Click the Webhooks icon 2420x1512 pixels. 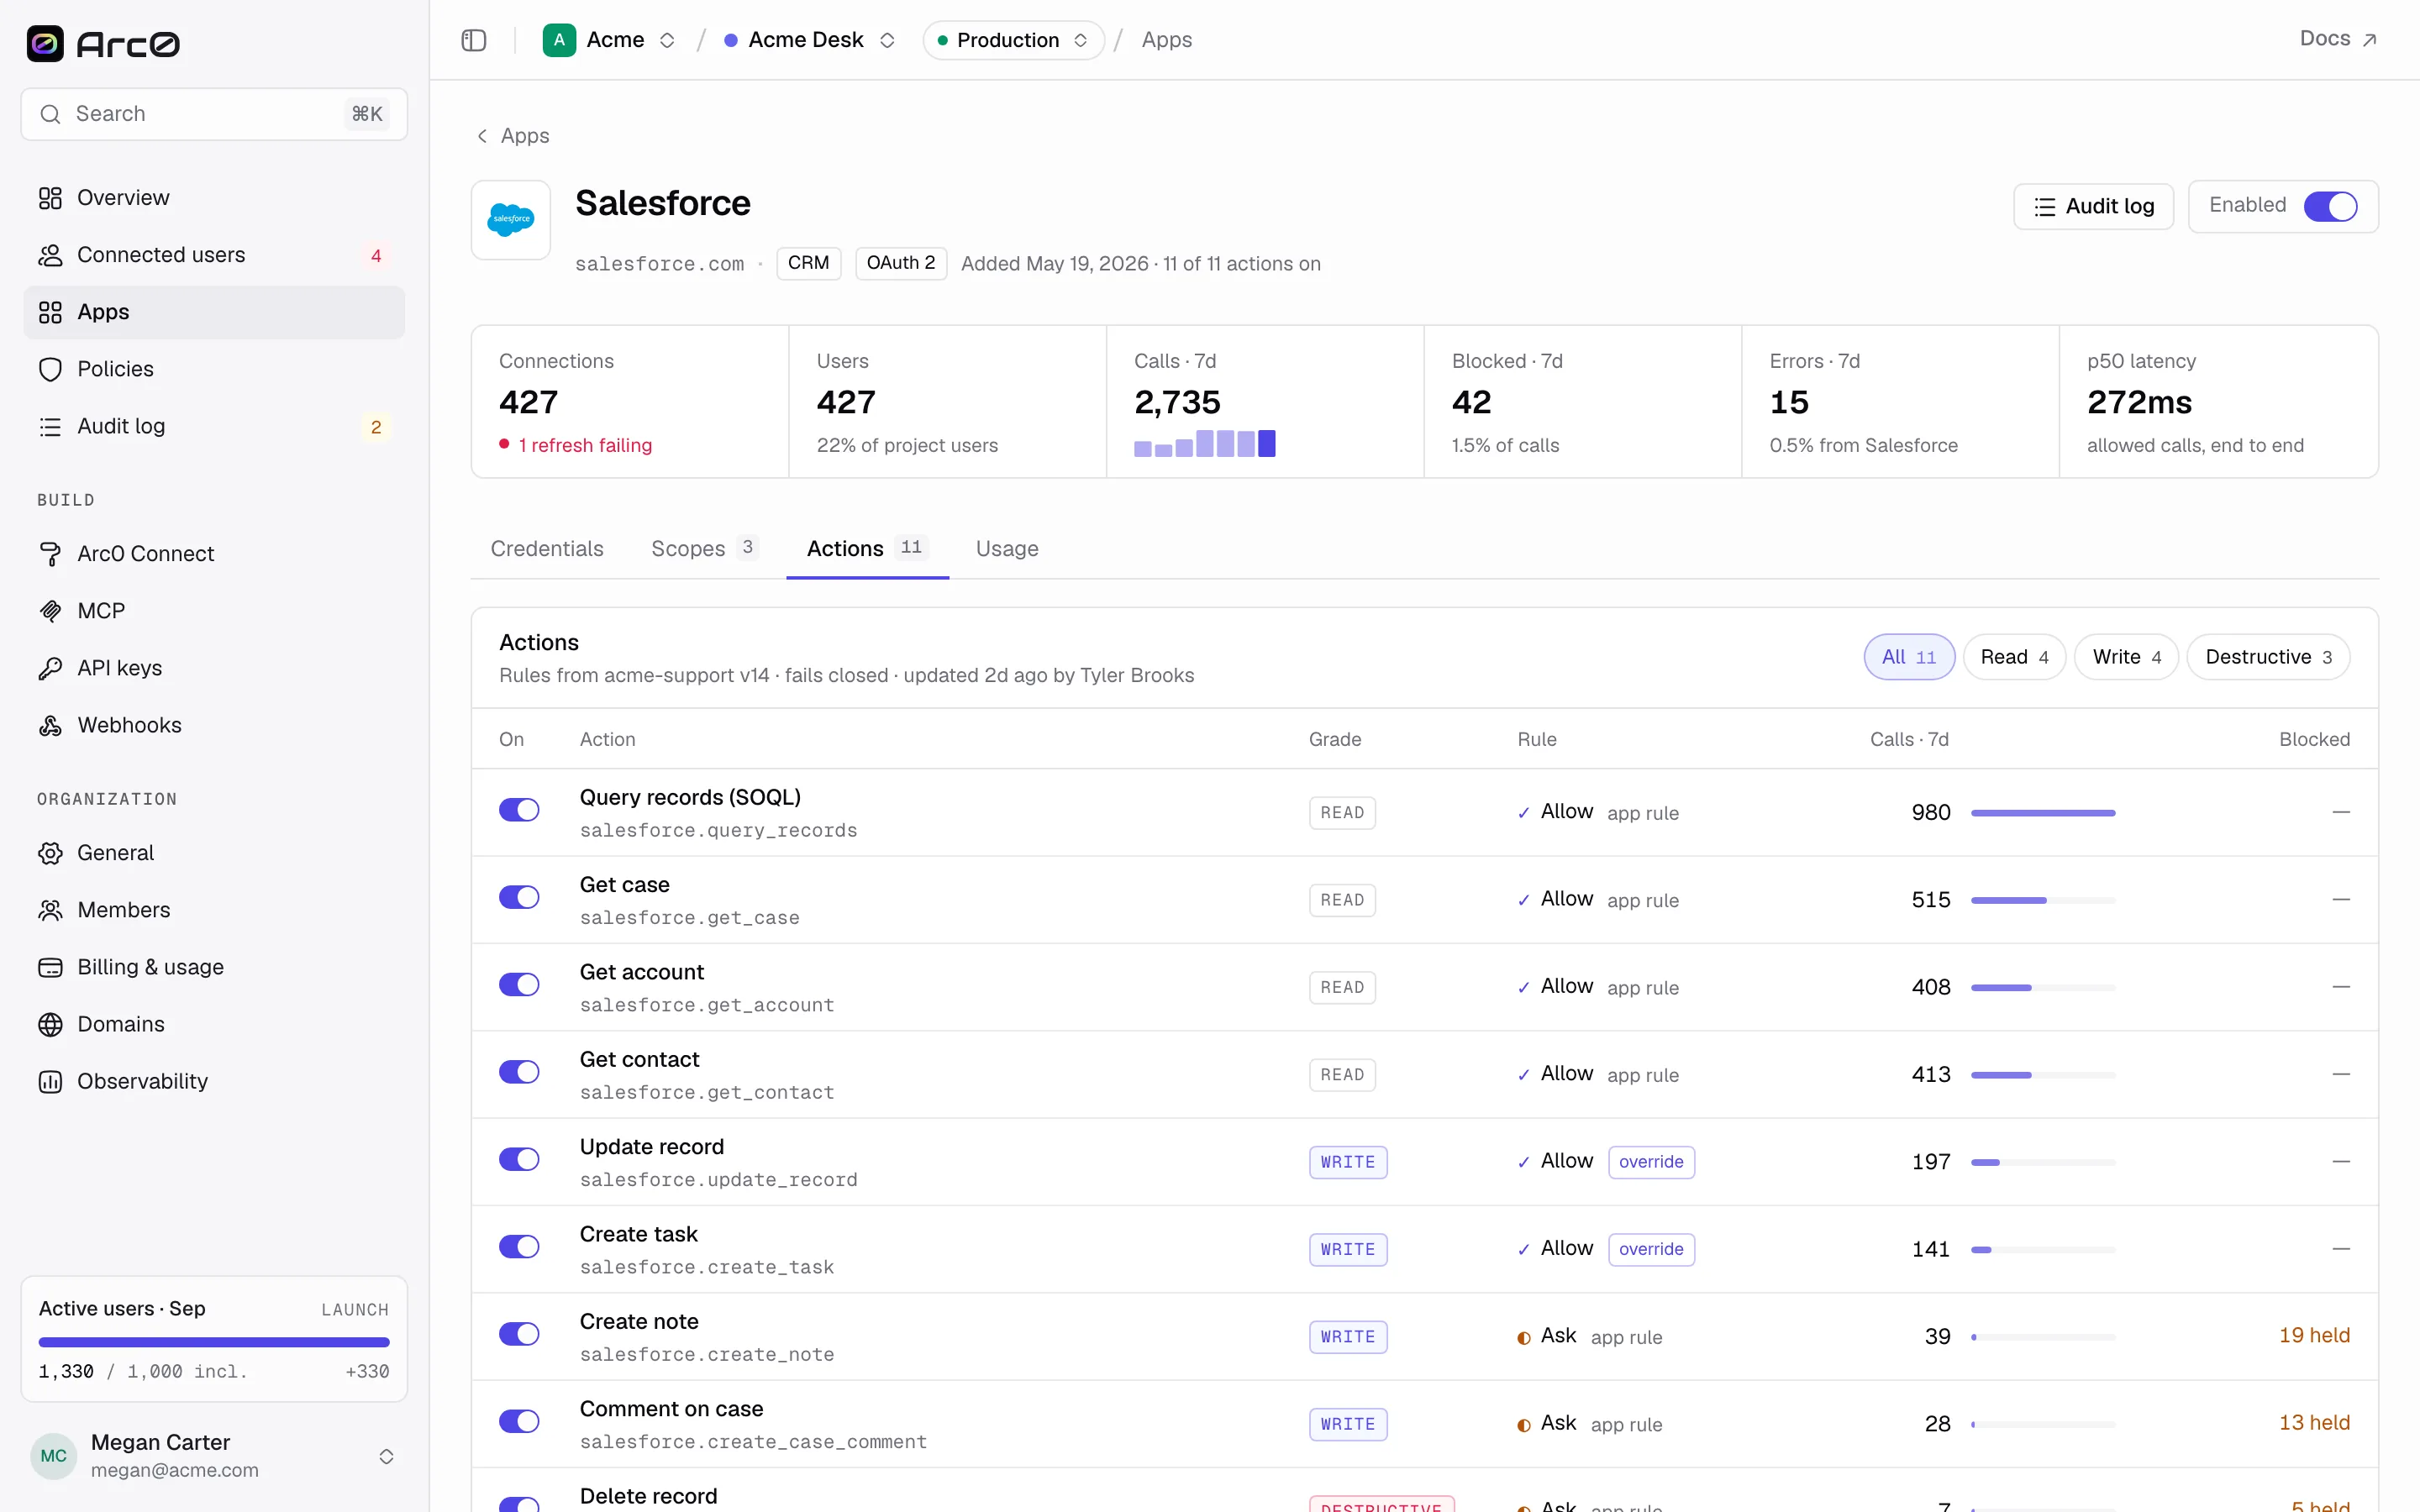pos(50,725)
